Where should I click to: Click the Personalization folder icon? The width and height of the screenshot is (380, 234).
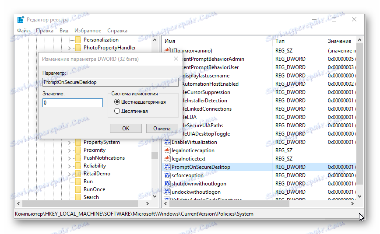point(78,40)
